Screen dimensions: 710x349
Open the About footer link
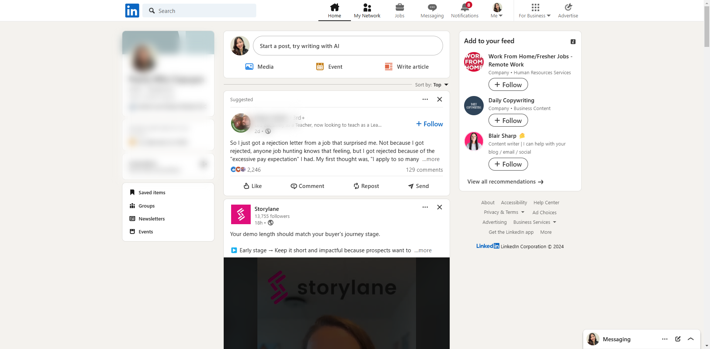pyautogui.click(x=488, y=203)
